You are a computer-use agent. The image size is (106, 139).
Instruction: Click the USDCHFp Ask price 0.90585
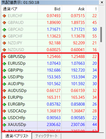tap(78, 118)
